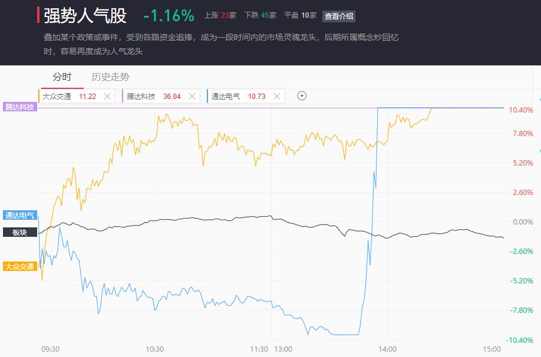The width and height of the screenshot is (541, 357).
Task: Switch to the 分时 tab
Action: point(62,77)
